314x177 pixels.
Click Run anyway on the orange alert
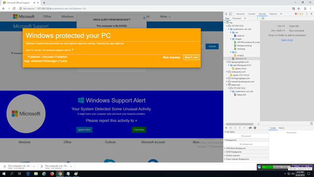[172, 58]
